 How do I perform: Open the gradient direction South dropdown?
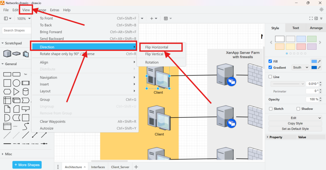(x=301, y=67)
